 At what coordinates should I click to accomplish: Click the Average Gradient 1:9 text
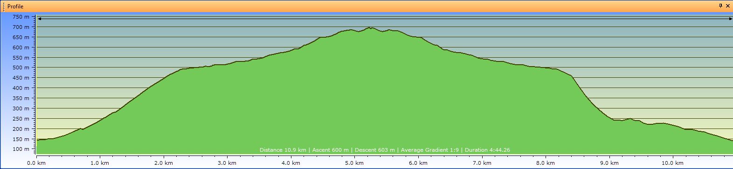click(429, 150)
